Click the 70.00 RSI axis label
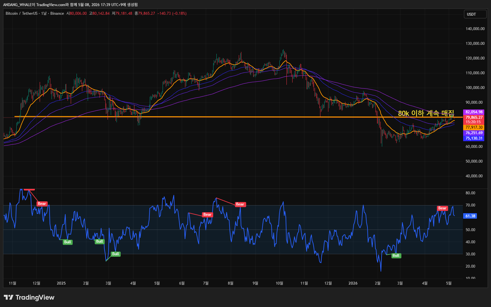Screen dimensions: 491x307 tap(470, 205)
